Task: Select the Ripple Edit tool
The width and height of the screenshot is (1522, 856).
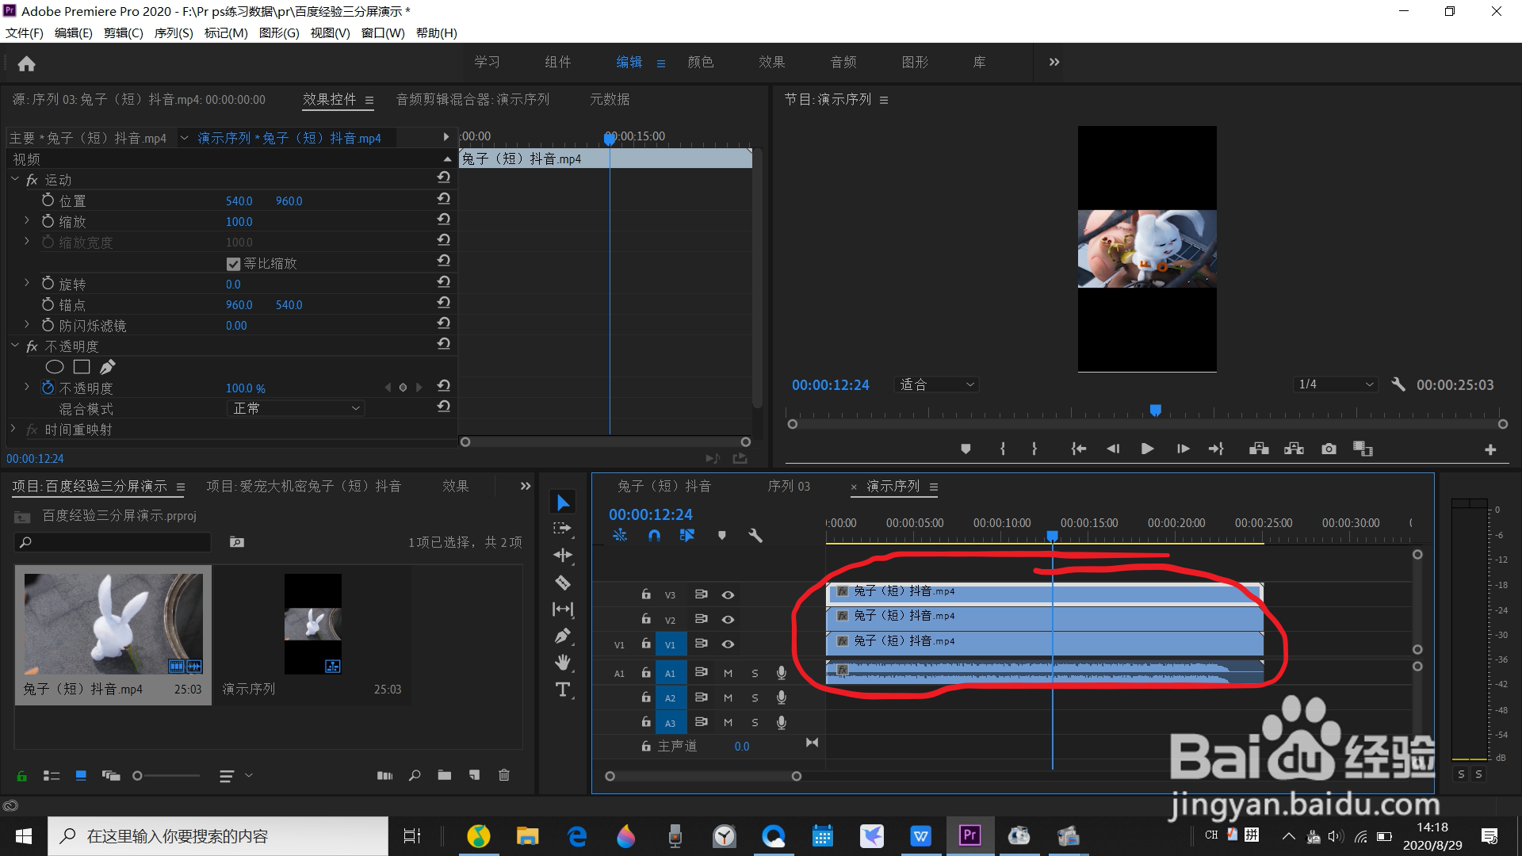Action: point(563,556)
